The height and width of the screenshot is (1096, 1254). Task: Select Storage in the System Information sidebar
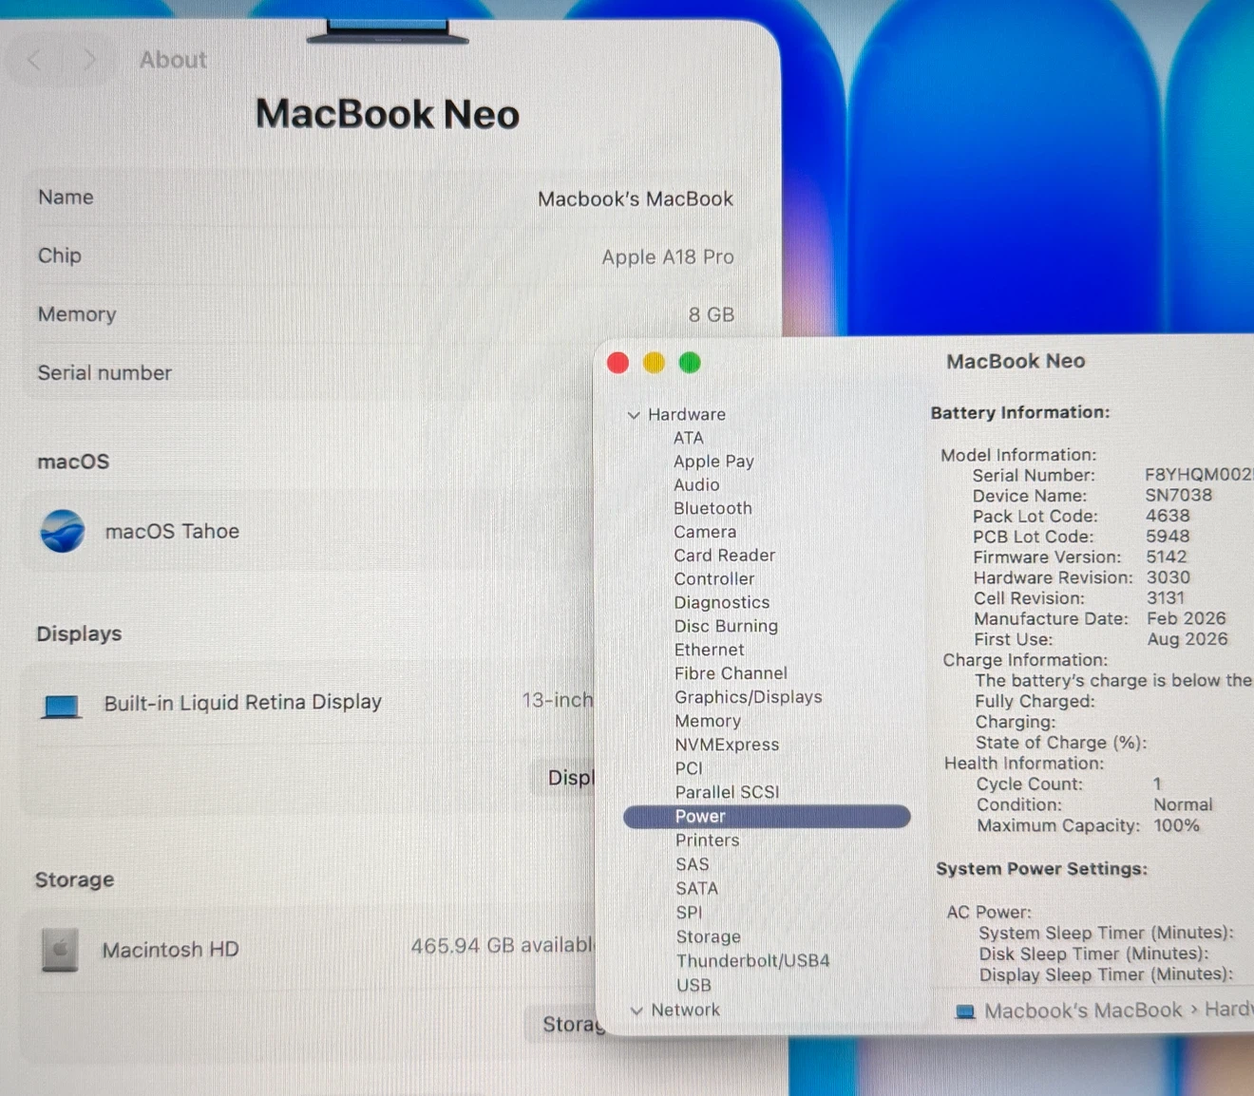pyautogui.click(x=709, y=937)
